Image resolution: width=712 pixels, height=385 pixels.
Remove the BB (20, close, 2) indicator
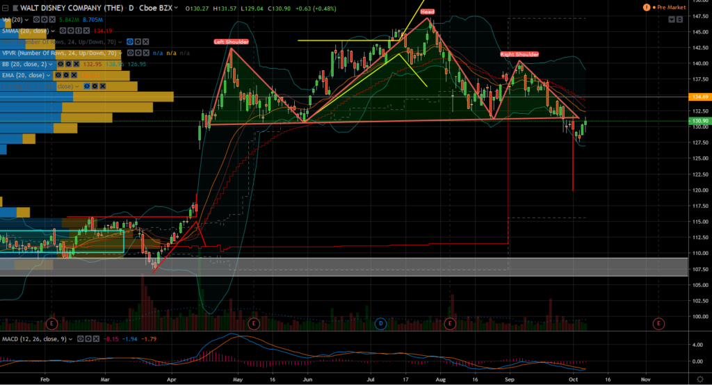(76, 64)
